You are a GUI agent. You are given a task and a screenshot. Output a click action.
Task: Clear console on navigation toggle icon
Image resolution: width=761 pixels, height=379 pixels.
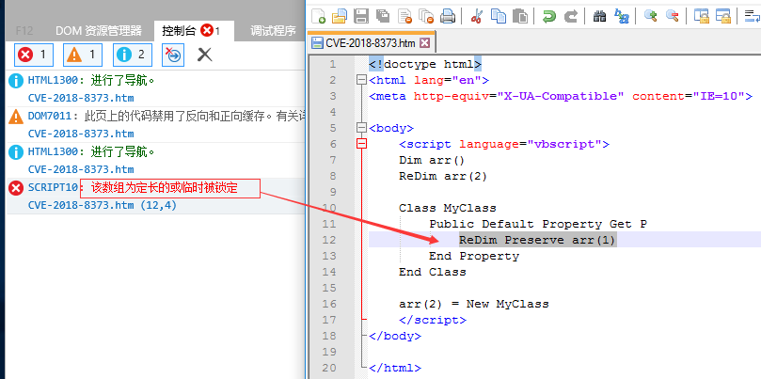tap(173, 55)
